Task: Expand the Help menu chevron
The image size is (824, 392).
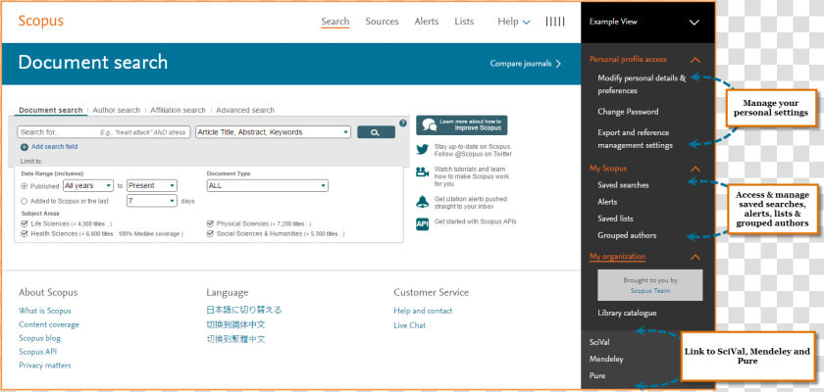Action: click(527, 22)
